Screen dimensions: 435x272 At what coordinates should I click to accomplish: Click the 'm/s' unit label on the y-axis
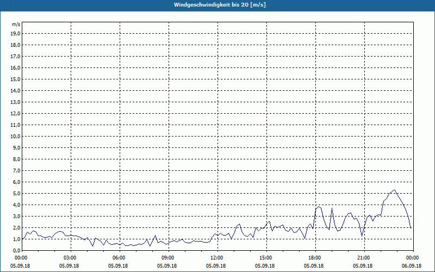pyautogui.click(x=16, y=24)
